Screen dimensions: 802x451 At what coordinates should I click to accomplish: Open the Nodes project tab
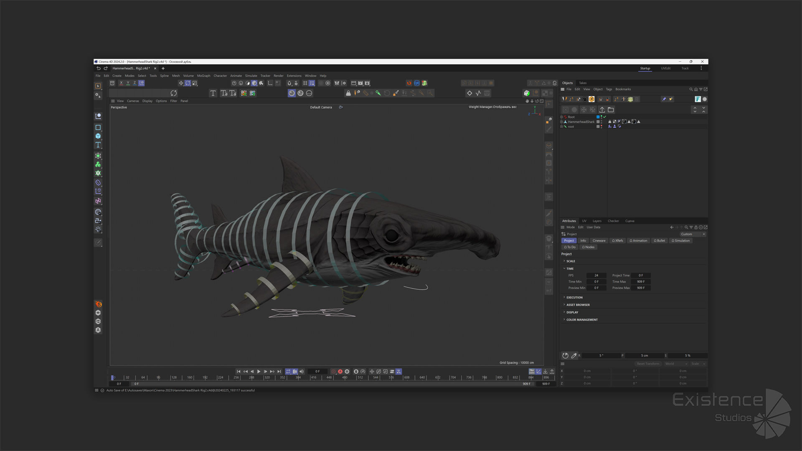click(588, 247)
